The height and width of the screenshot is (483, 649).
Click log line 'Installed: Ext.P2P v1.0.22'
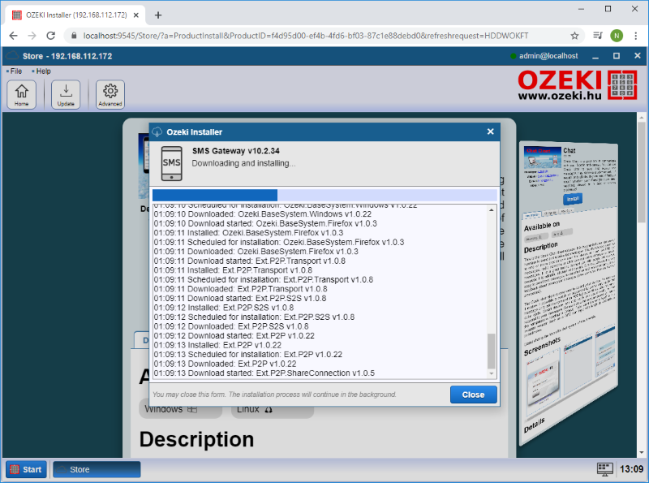pyautogui.click(x=217, y=345)
